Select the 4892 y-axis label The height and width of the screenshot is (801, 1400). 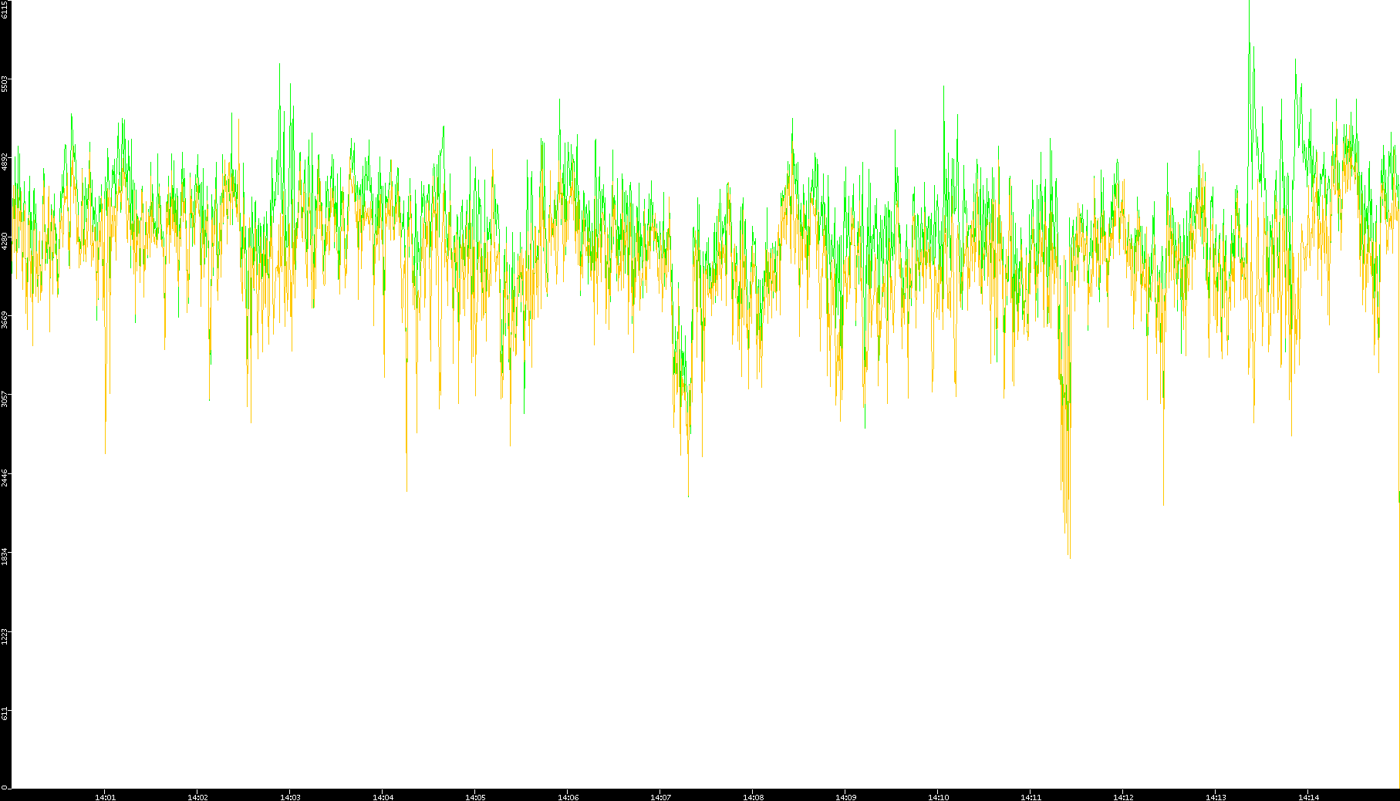tap(5, 162)
